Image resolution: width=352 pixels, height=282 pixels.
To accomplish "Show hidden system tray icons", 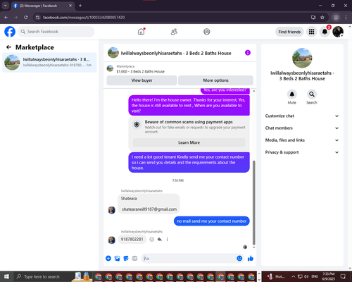I will click(294, 276).
